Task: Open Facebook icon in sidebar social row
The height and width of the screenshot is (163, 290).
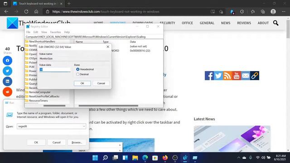Action: (x=209, y=76)
